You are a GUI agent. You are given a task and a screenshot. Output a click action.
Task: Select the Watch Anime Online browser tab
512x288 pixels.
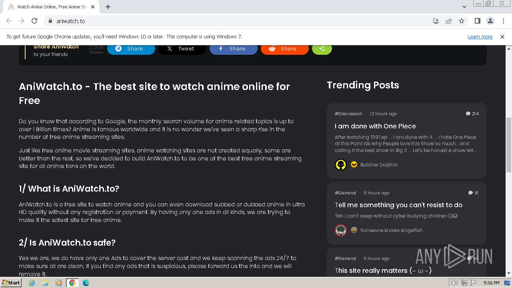tap(51, 7)
